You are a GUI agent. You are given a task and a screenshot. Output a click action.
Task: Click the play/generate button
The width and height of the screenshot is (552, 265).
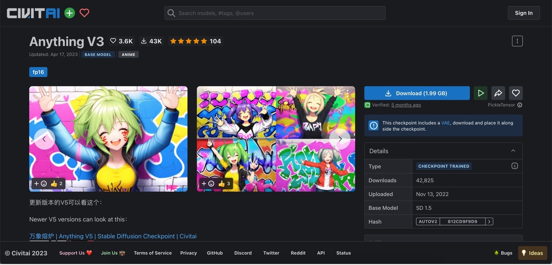pyautogui.click(x=481, y=93)
